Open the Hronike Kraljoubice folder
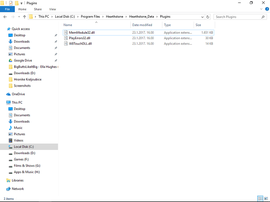 pos(27,80)
